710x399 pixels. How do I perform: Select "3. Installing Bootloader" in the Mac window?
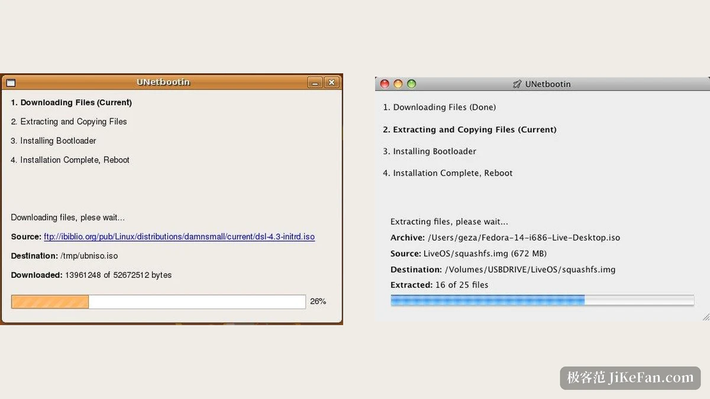(430, 151)
